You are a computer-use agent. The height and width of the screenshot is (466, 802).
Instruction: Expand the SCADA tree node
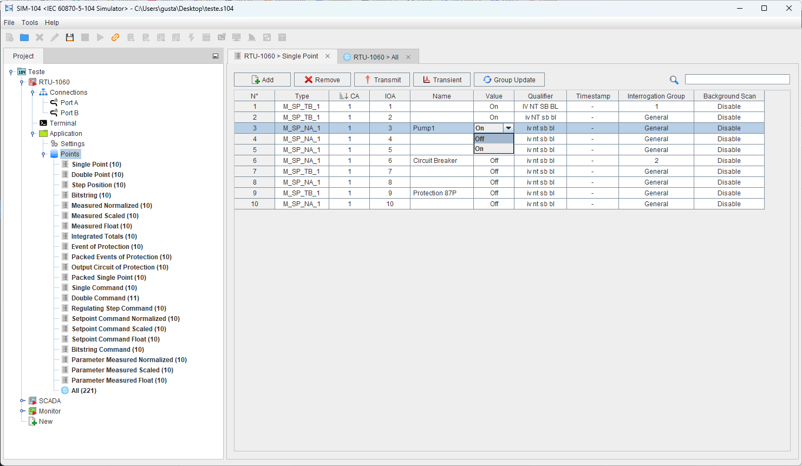22,401
